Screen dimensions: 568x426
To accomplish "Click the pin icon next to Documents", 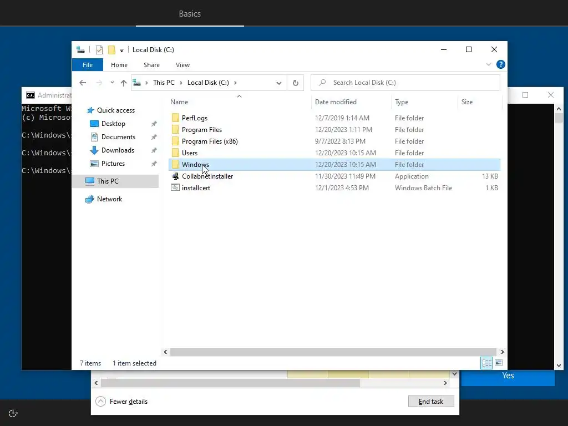I will coord(154,137).
